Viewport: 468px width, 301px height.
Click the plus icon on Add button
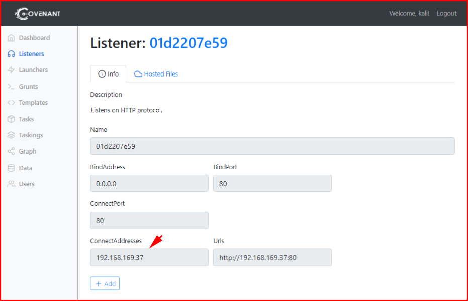(98, 284)
